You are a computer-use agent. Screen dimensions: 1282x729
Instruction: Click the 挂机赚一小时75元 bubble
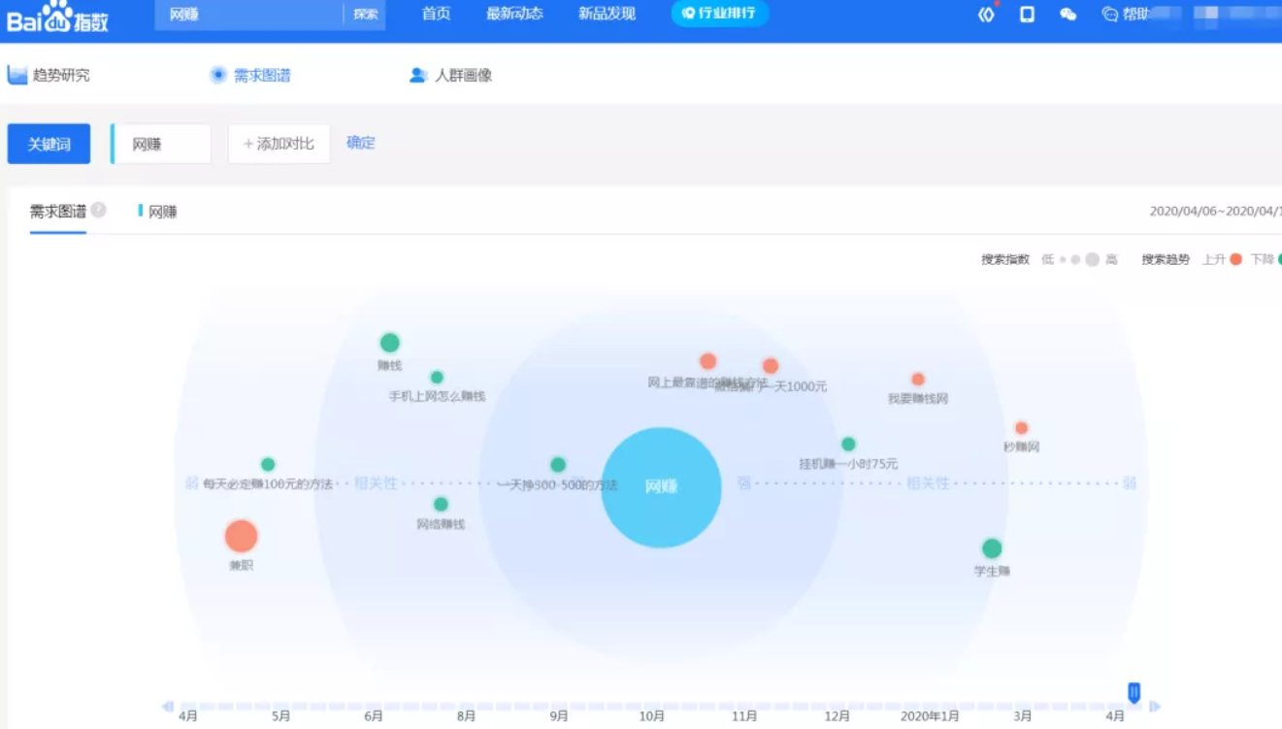click(x=848, y=444)
